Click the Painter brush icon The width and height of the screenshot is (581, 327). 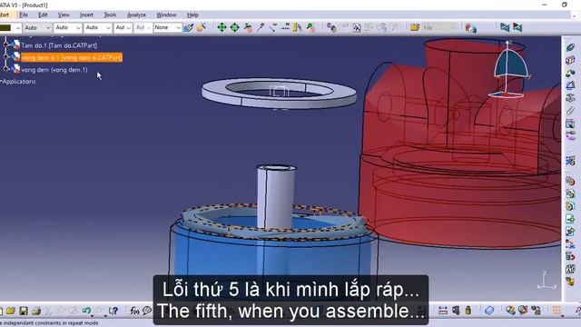pos(188,27)
